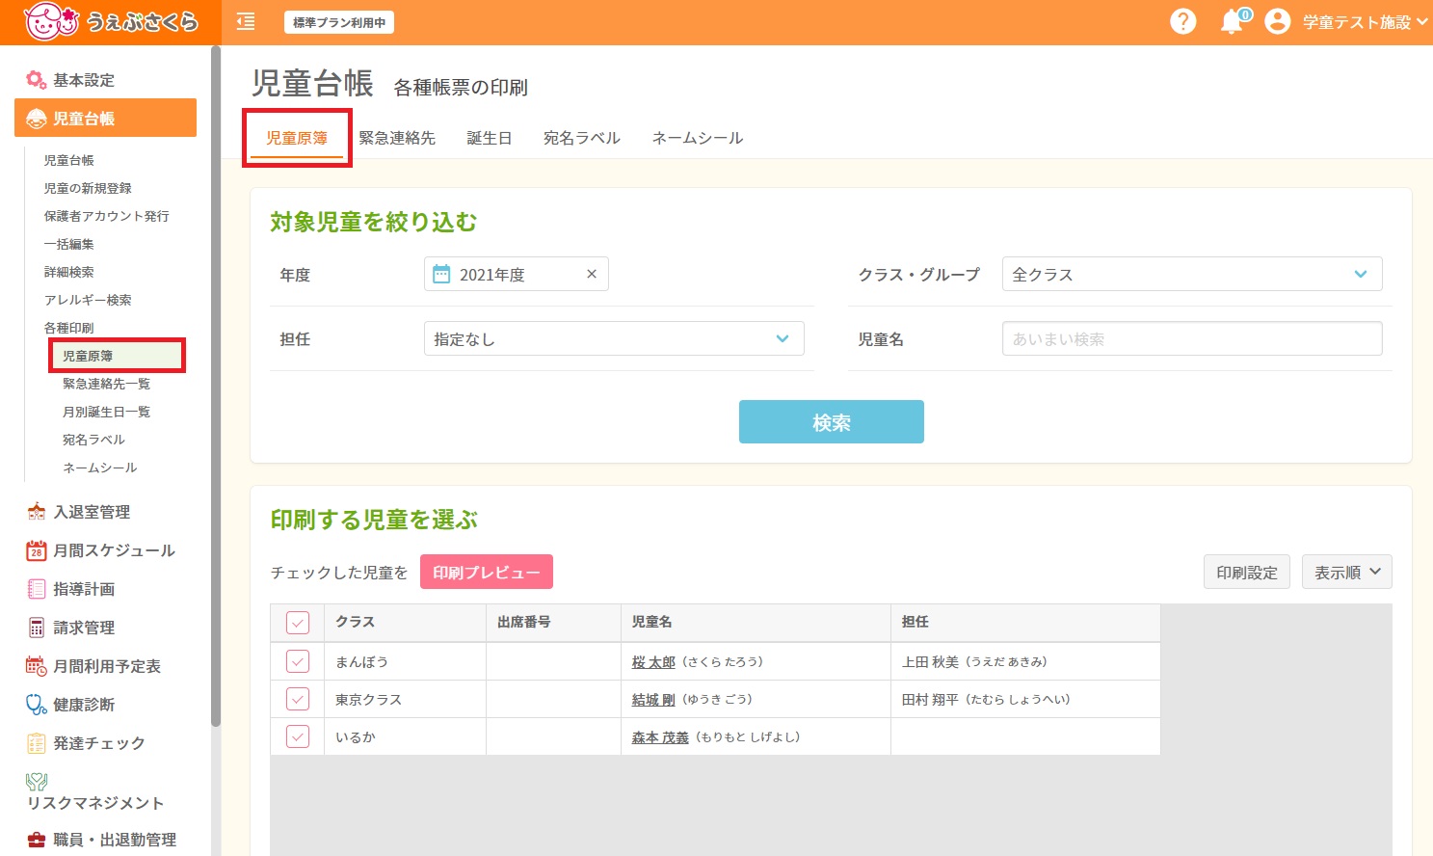Screen dimensions: 1433x856
Task: Collapse the sidebar with the menu toggle icon
Action: tap(246, 21)
